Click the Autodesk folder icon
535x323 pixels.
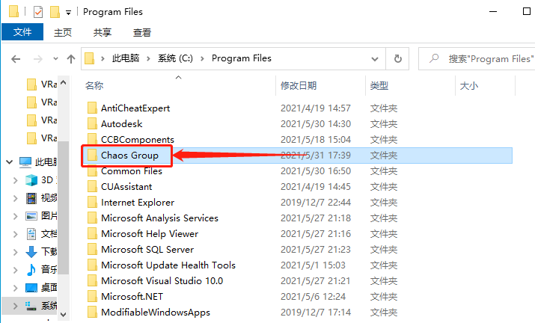pyautogui.click(x=92, y=123)
